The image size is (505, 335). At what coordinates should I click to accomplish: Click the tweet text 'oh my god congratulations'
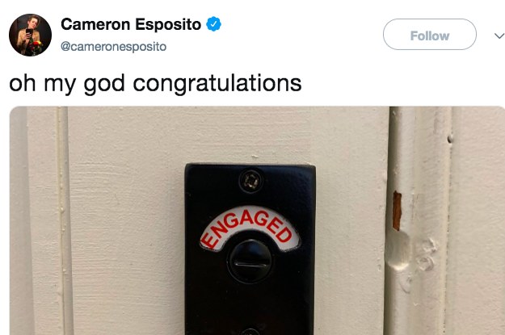155,84
